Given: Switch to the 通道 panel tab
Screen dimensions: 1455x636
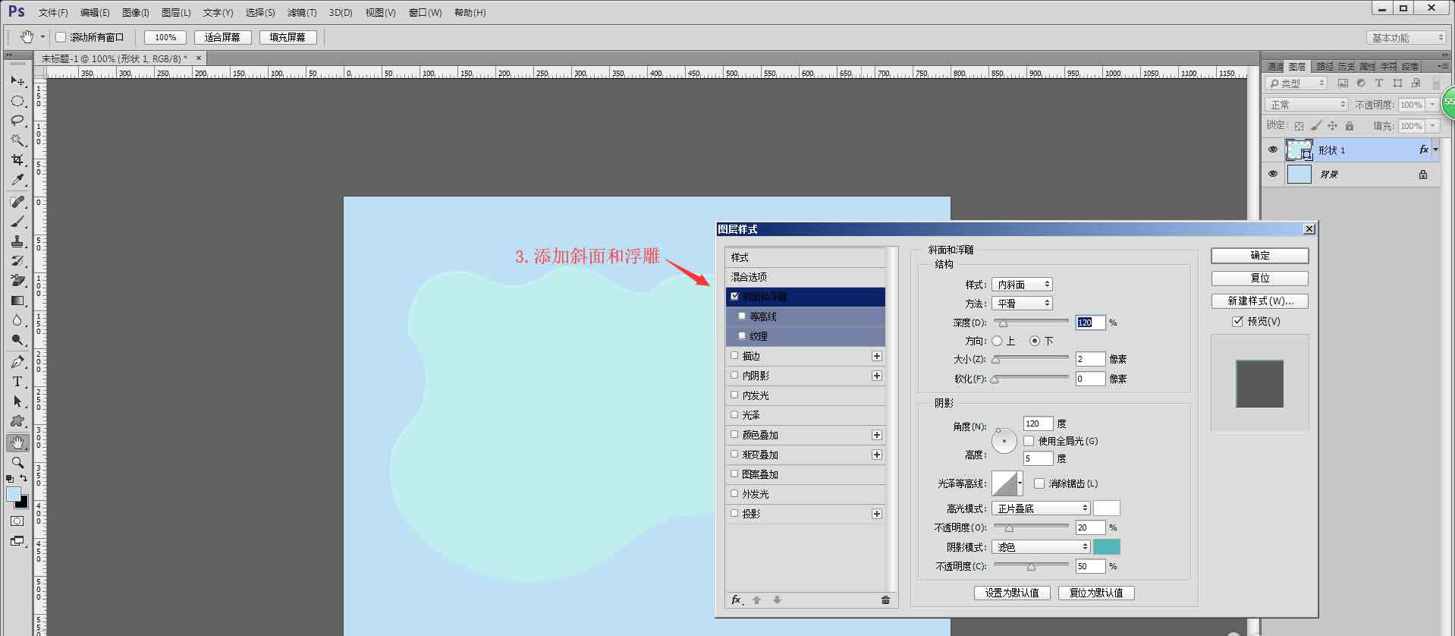Looking at the screenshot, I should click(1275, 67).
